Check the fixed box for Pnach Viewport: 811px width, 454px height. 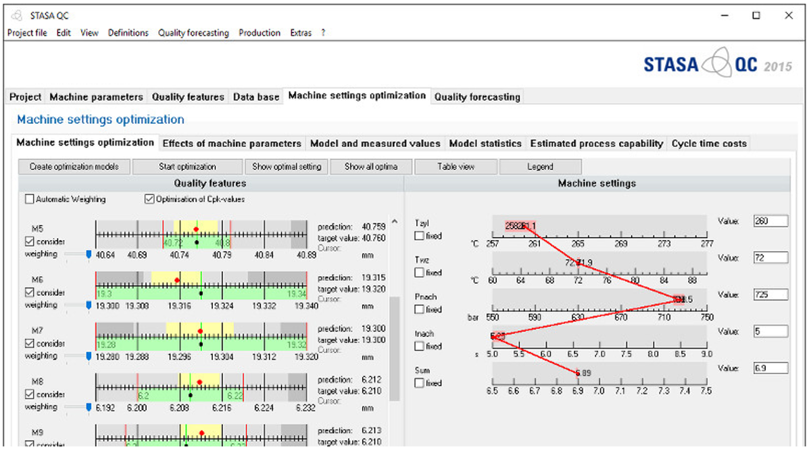click(x=419, y=309)
